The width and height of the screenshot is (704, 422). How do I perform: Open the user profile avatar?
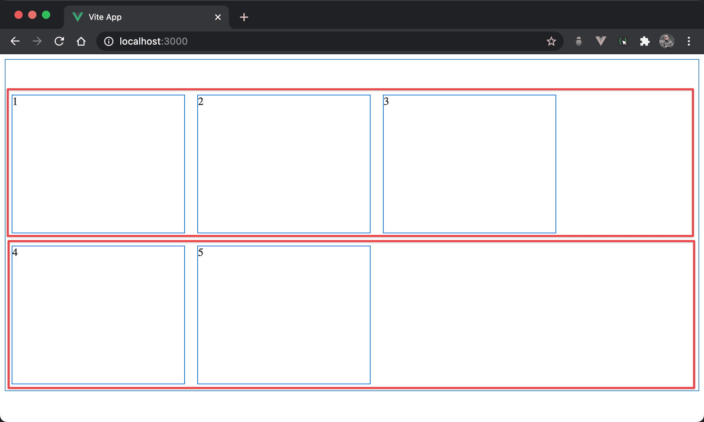(667, 41)
